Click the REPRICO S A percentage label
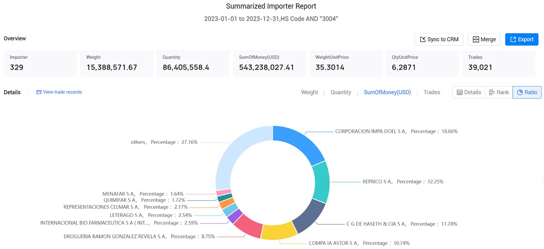 403,182
